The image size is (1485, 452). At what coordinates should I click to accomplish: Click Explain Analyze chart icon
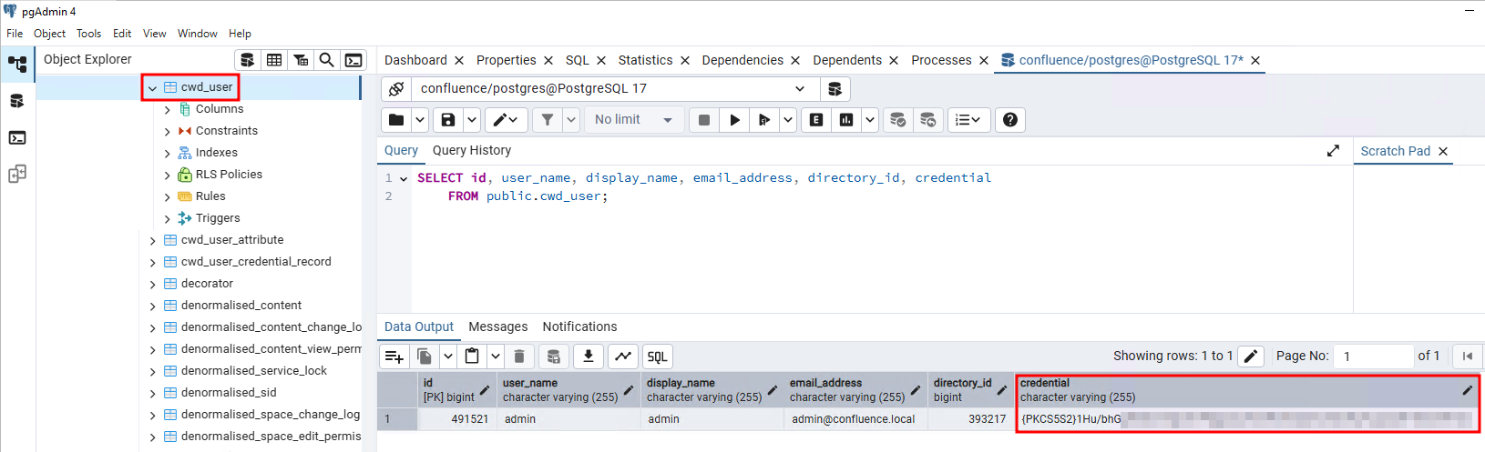846,119
